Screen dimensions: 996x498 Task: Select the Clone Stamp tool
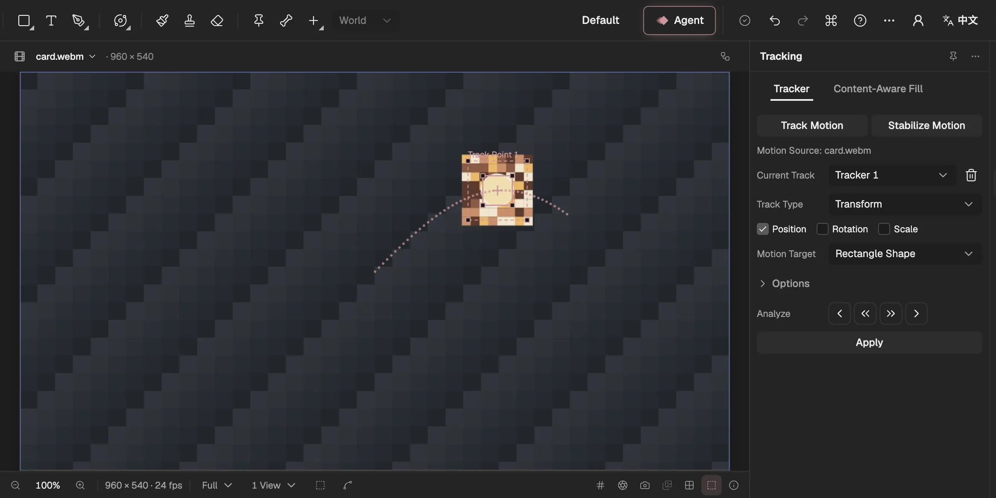pos(190,21)
